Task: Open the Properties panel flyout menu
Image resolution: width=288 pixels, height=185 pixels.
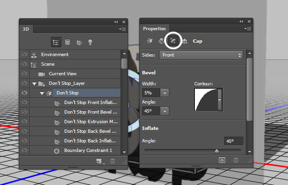Action: coord(248,29)
